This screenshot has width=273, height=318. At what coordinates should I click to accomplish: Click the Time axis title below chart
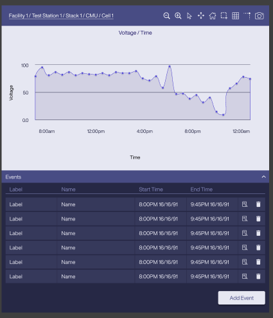coord(135,157)
